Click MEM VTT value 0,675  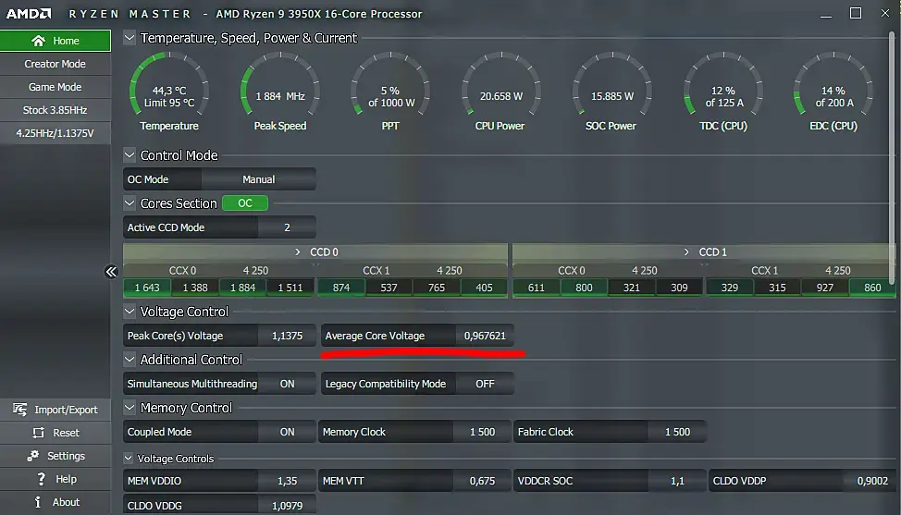coord(482,481)
